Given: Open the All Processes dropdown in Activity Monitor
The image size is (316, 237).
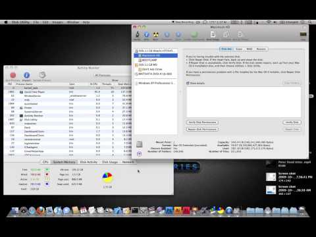Looking at the screenshot, I should (113, 75).
